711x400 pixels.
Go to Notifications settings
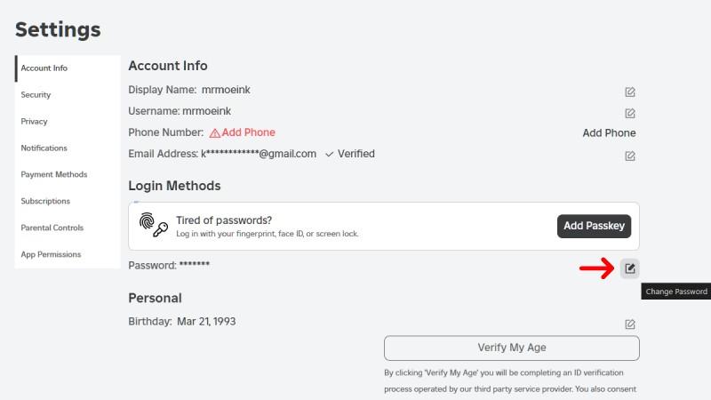[44, 148]
